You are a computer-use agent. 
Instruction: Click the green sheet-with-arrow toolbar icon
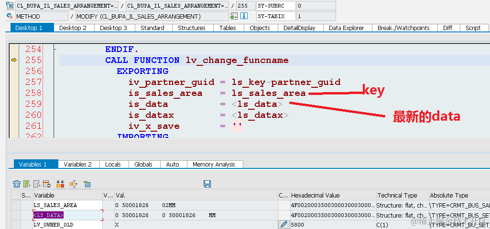tap(27, 184)
